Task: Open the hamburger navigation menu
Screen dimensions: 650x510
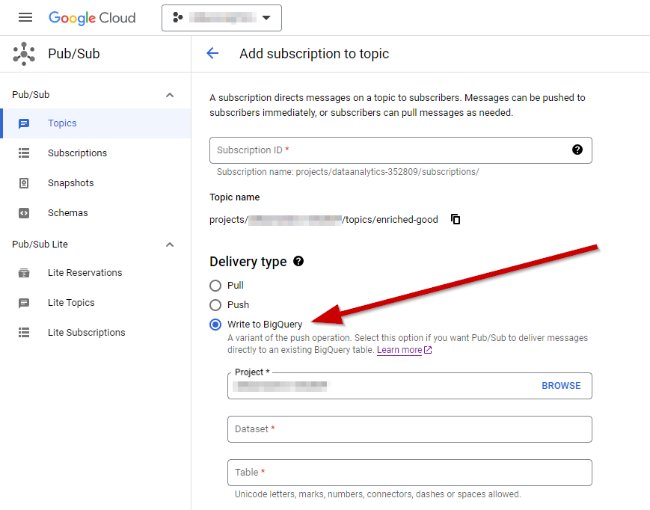Action: point(25,17)
